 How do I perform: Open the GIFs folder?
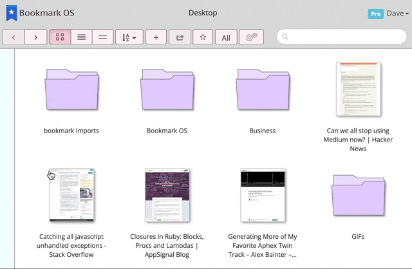coord(358,195)
